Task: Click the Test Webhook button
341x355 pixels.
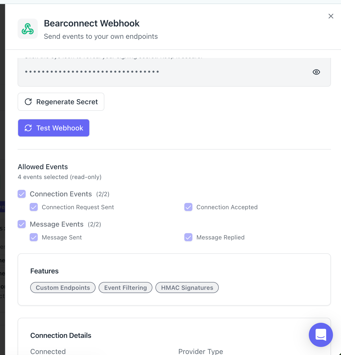Action: pos(54,128)
